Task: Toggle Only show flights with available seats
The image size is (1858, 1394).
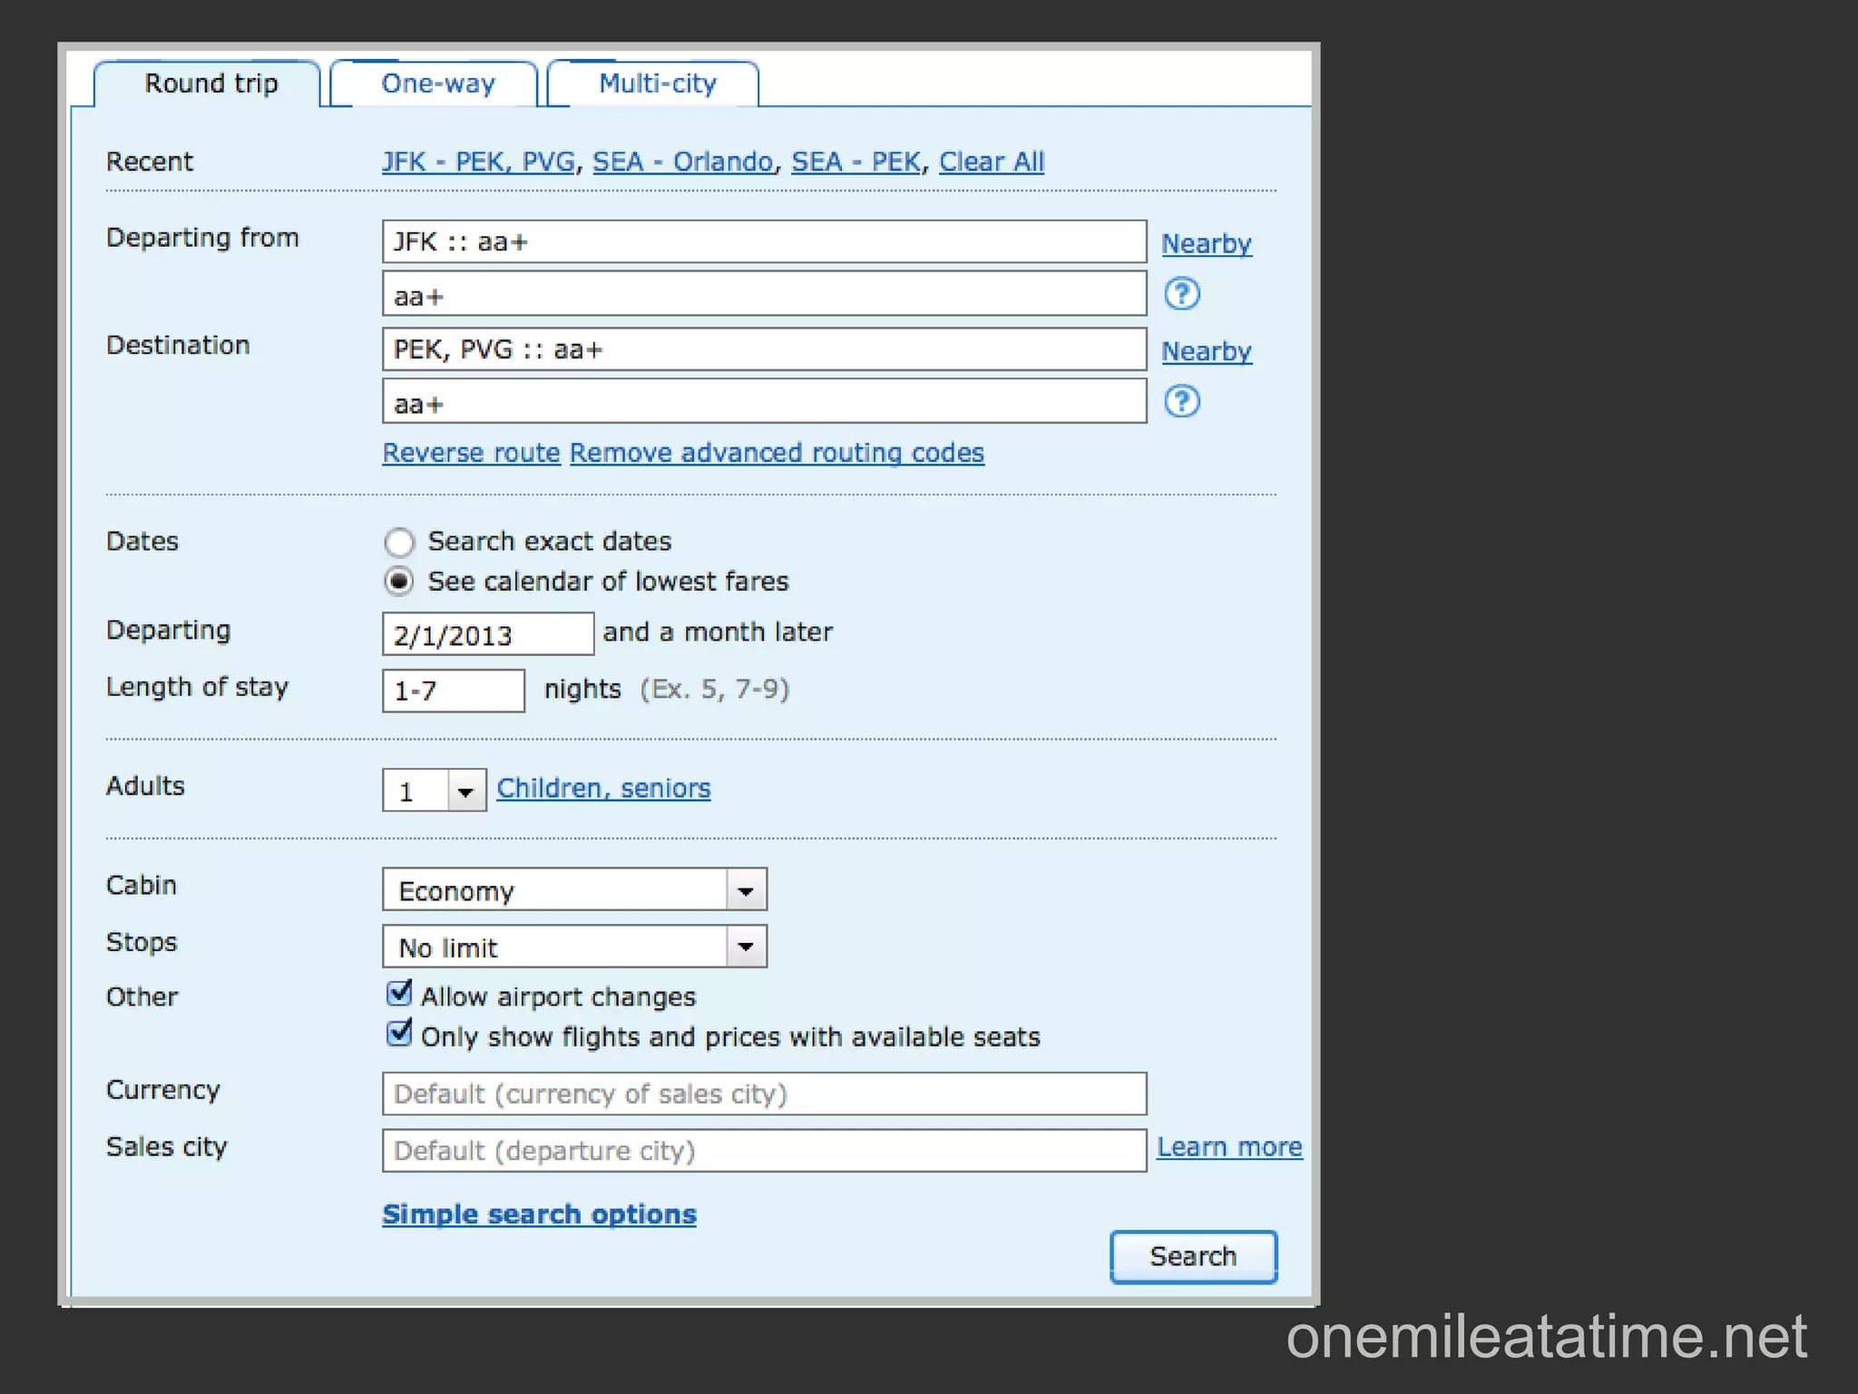Action: click(x=399, y=1034)
